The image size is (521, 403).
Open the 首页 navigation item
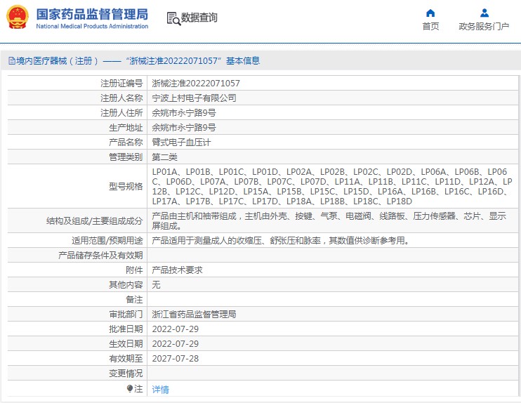tap(430, 27)
